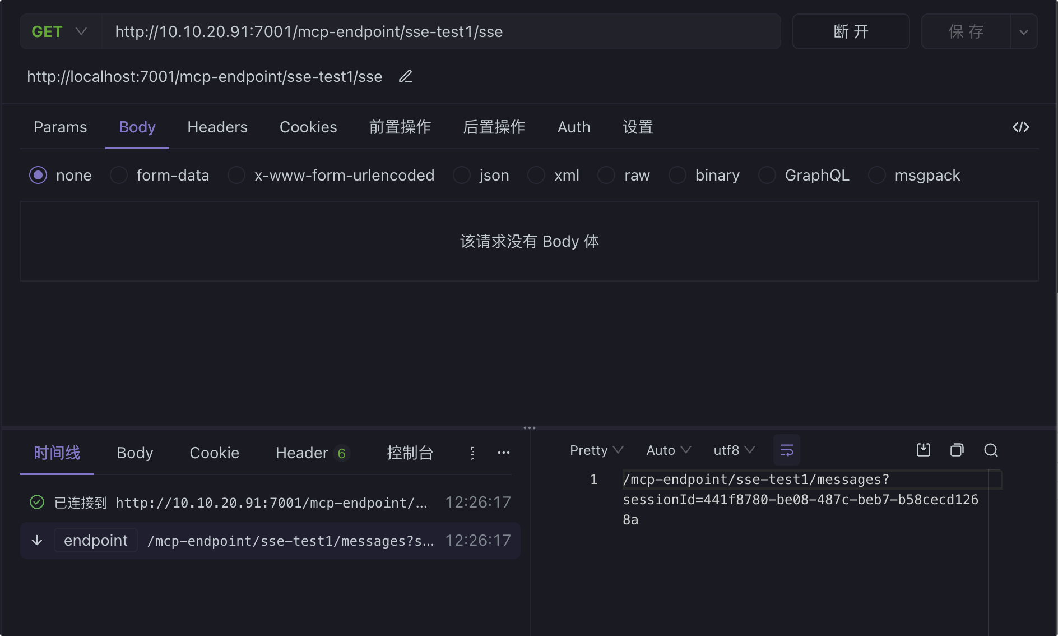Click the down arrow beside endpoint event
Image resolution: width=1058 pixels, height=636 pixels.
click(37, 540)
